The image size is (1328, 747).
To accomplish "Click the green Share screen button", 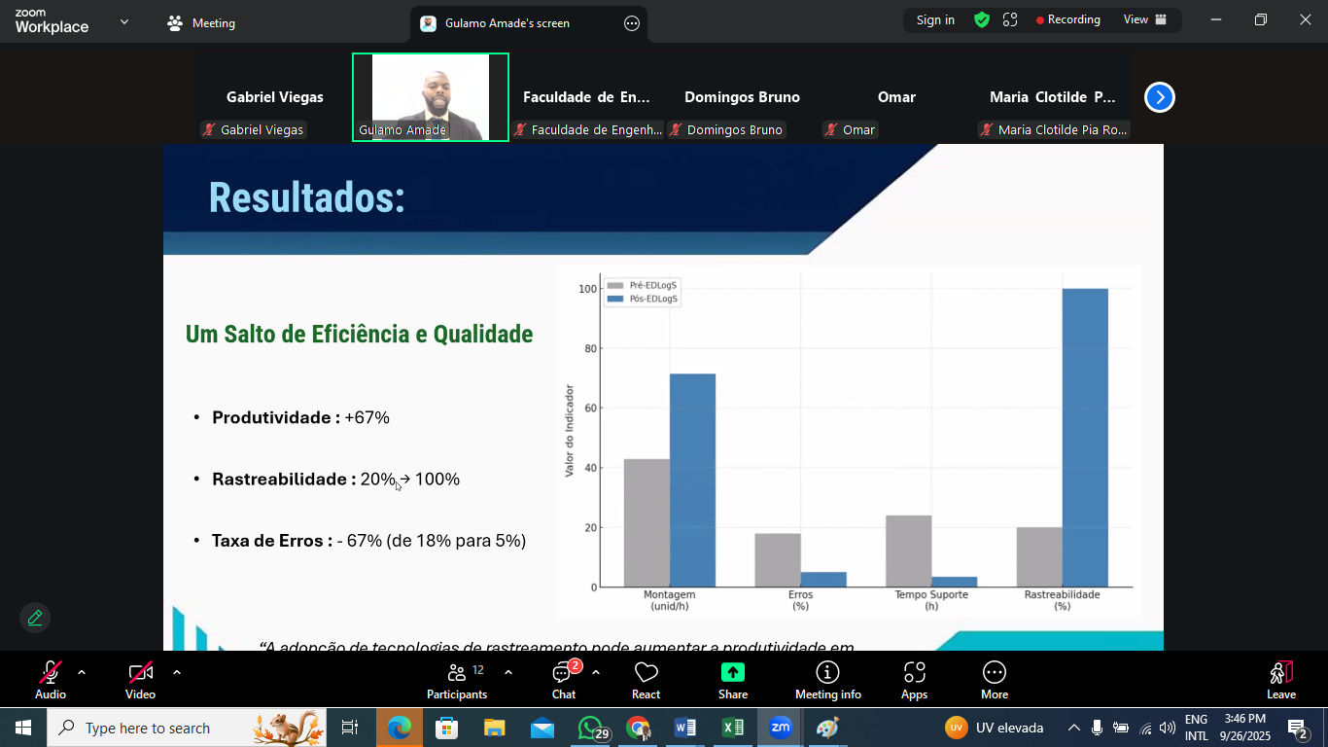I will pos(733,679).
